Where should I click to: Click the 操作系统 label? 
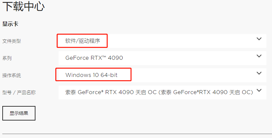click(12, 75)
